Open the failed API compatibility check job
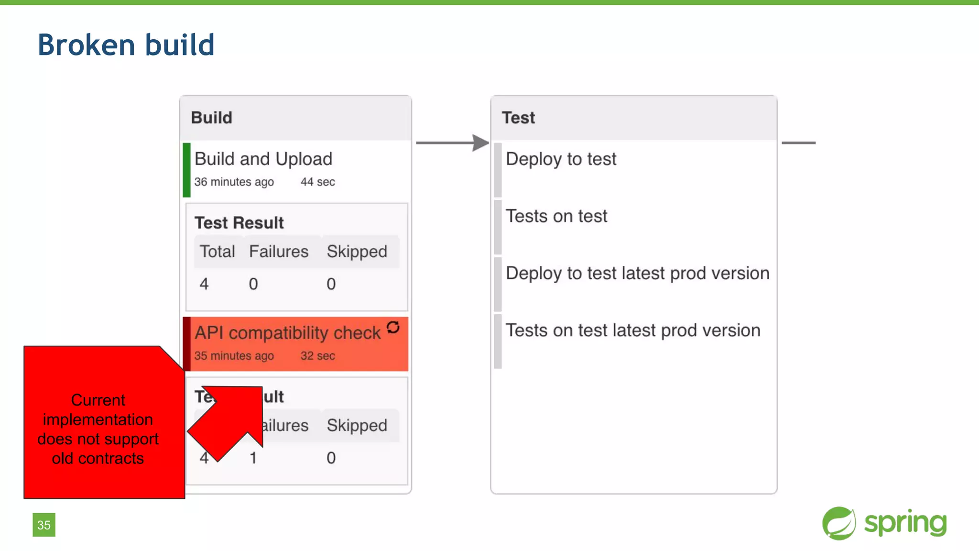Viewport: 979px width, 551px height. click(x=287, y=333)
